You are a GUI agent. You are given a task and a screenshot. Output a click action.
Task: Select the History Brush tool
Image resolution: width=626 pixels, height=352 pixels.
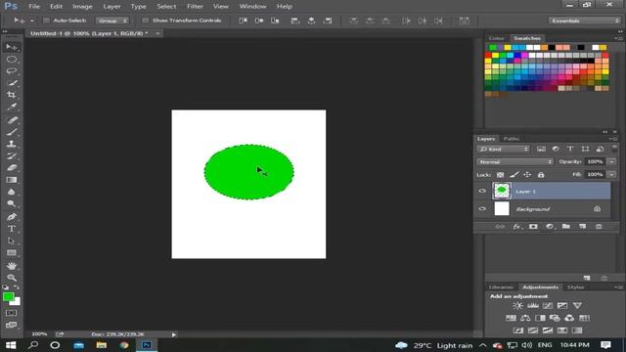[x=12, y=155]
